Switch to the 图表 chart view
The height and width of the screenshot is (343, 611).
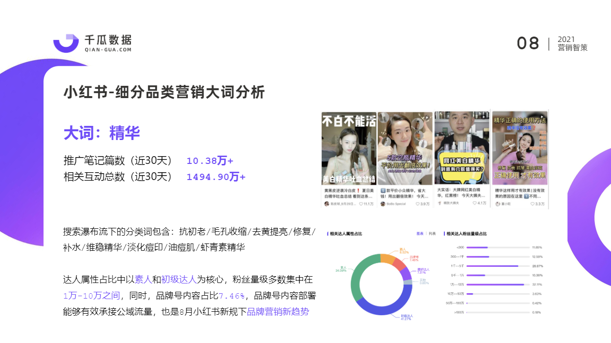tap(420, 234)
